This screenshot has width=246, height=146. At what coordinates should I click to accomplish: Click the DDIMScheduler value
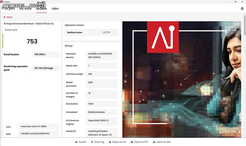click(x=102, y=112)
